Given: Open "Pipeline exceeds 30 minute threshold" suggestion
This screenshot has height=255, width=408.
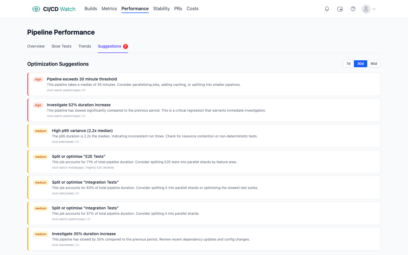Looking at the screenshot, I should (x=82, y=79).
